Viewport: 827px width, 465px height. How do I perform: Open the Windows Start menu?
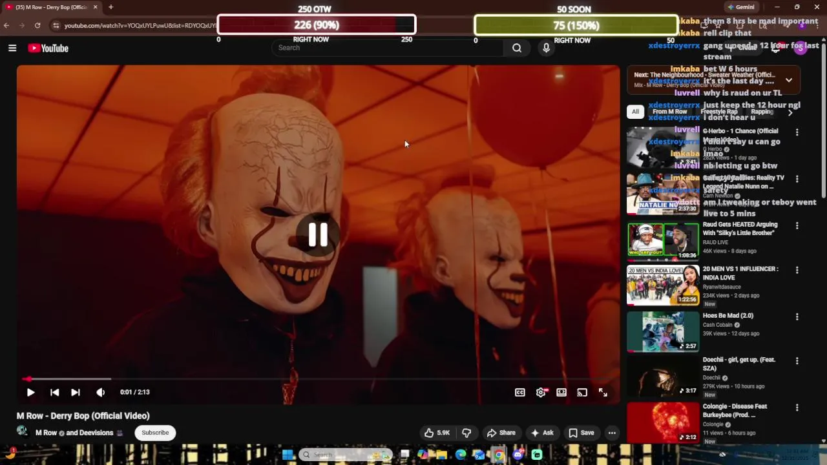[288, 455]
